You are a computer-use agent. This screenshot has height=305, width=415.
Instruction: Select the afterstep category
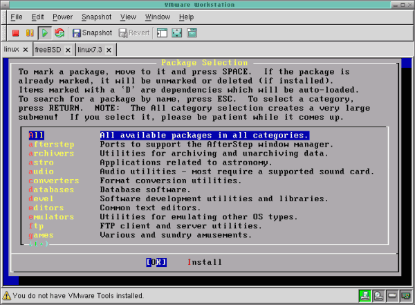(x=51, y=145)
